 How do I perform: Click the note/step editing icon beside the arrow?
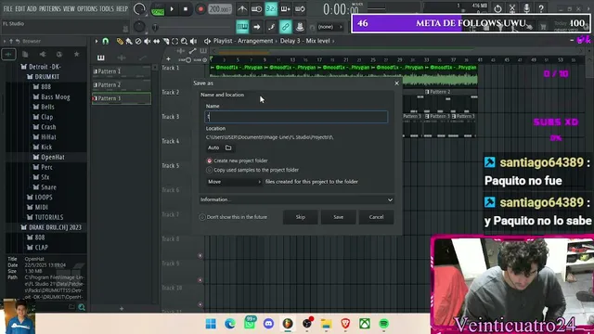tap(271, 27)
